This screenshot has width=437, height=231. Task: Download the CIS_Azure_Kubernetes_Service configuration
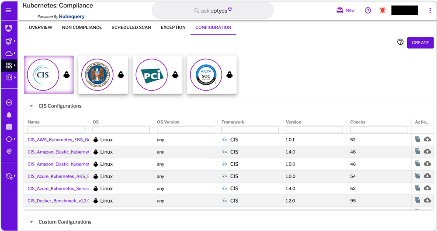[427, 188]
